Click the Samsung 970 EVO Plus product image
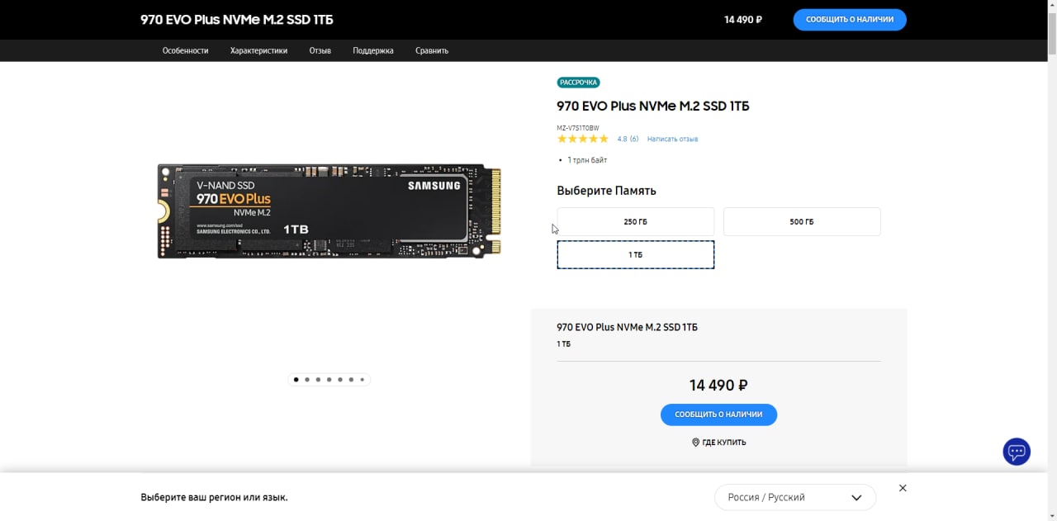 [x=329, y=211]
